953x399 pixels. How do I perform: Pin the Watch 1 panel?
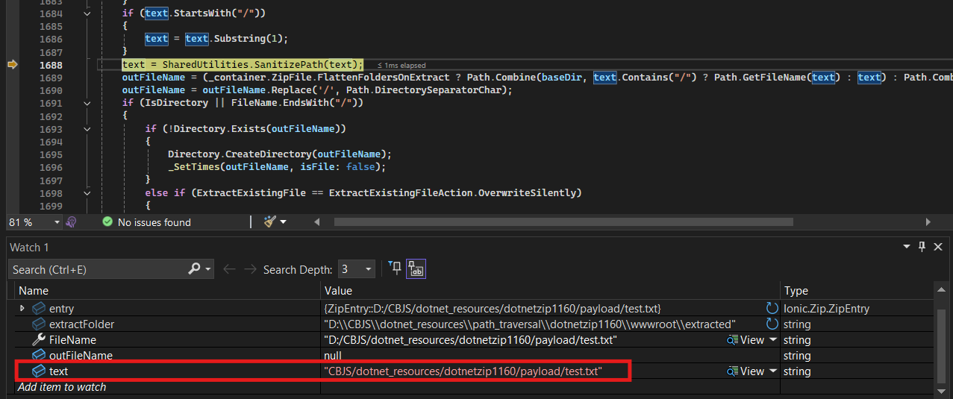pyautogui.click(x=922, y=247)
